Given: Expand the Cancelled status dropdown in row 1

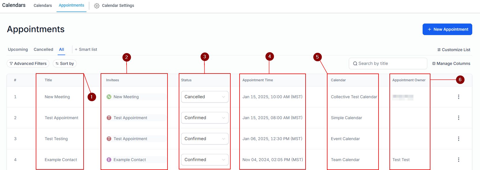Looking at the screenshot, I should (204, 97).
